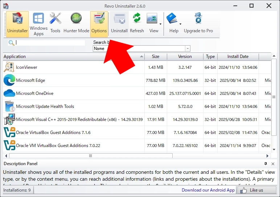This screenshot has height=197, width=280.
Task: Open the Search by Name dropdown
Action: 188,49
